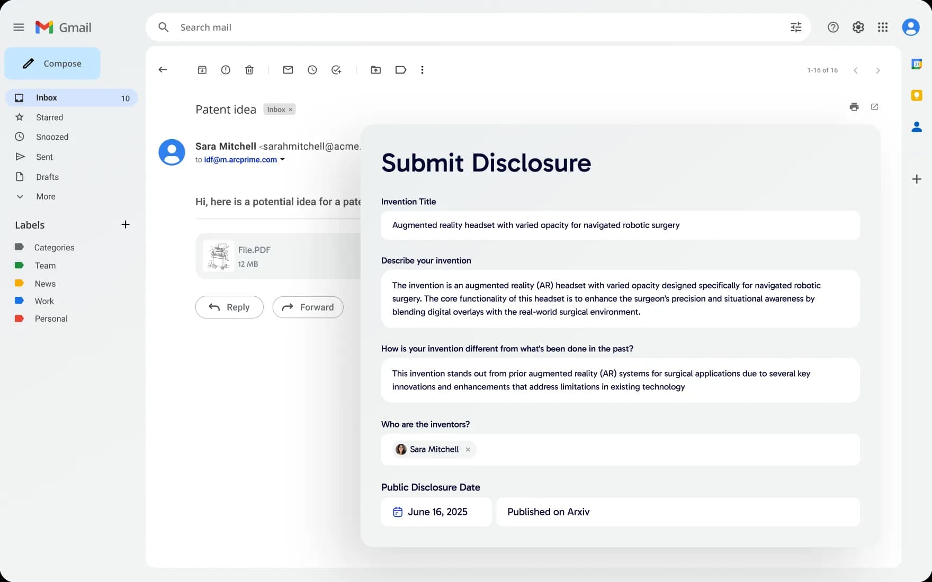
Task: Click the Sara Mitchell sender name
Action: click(x=226, y=147)
